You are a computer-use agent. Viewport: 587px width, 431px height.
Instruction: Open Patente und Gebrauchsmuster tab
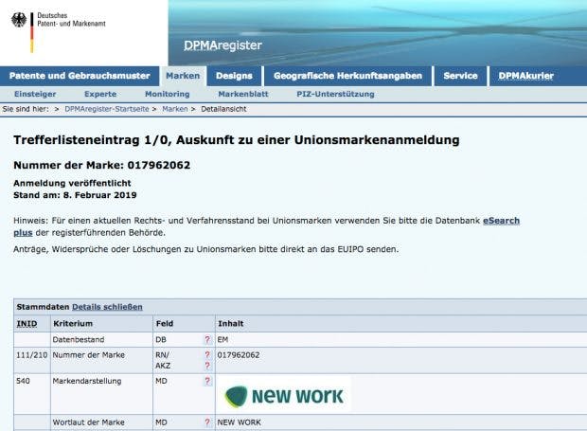tap(80, 76)
